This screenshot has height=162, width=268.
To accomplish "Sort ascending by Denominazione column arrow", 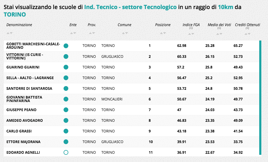I will (8, 33).
